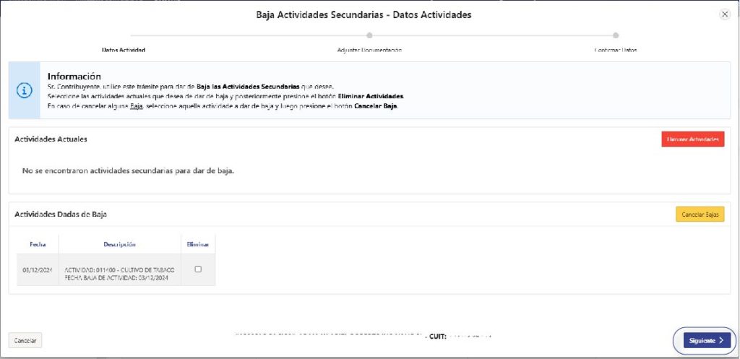Click the Cancelar button at bottom left
The image size is (740, 359).
pyautogui.click(x=25, y=340)
